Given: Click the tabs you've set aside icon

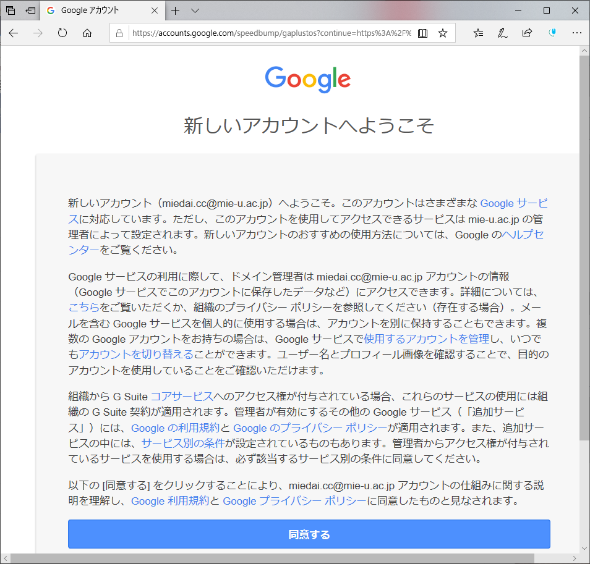Looking at the screenshot, I should coord(11,11).
